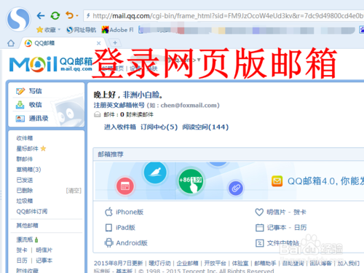Click the red calendar circle icon
This screenshot has width=364, height=273.
(125, 186)
